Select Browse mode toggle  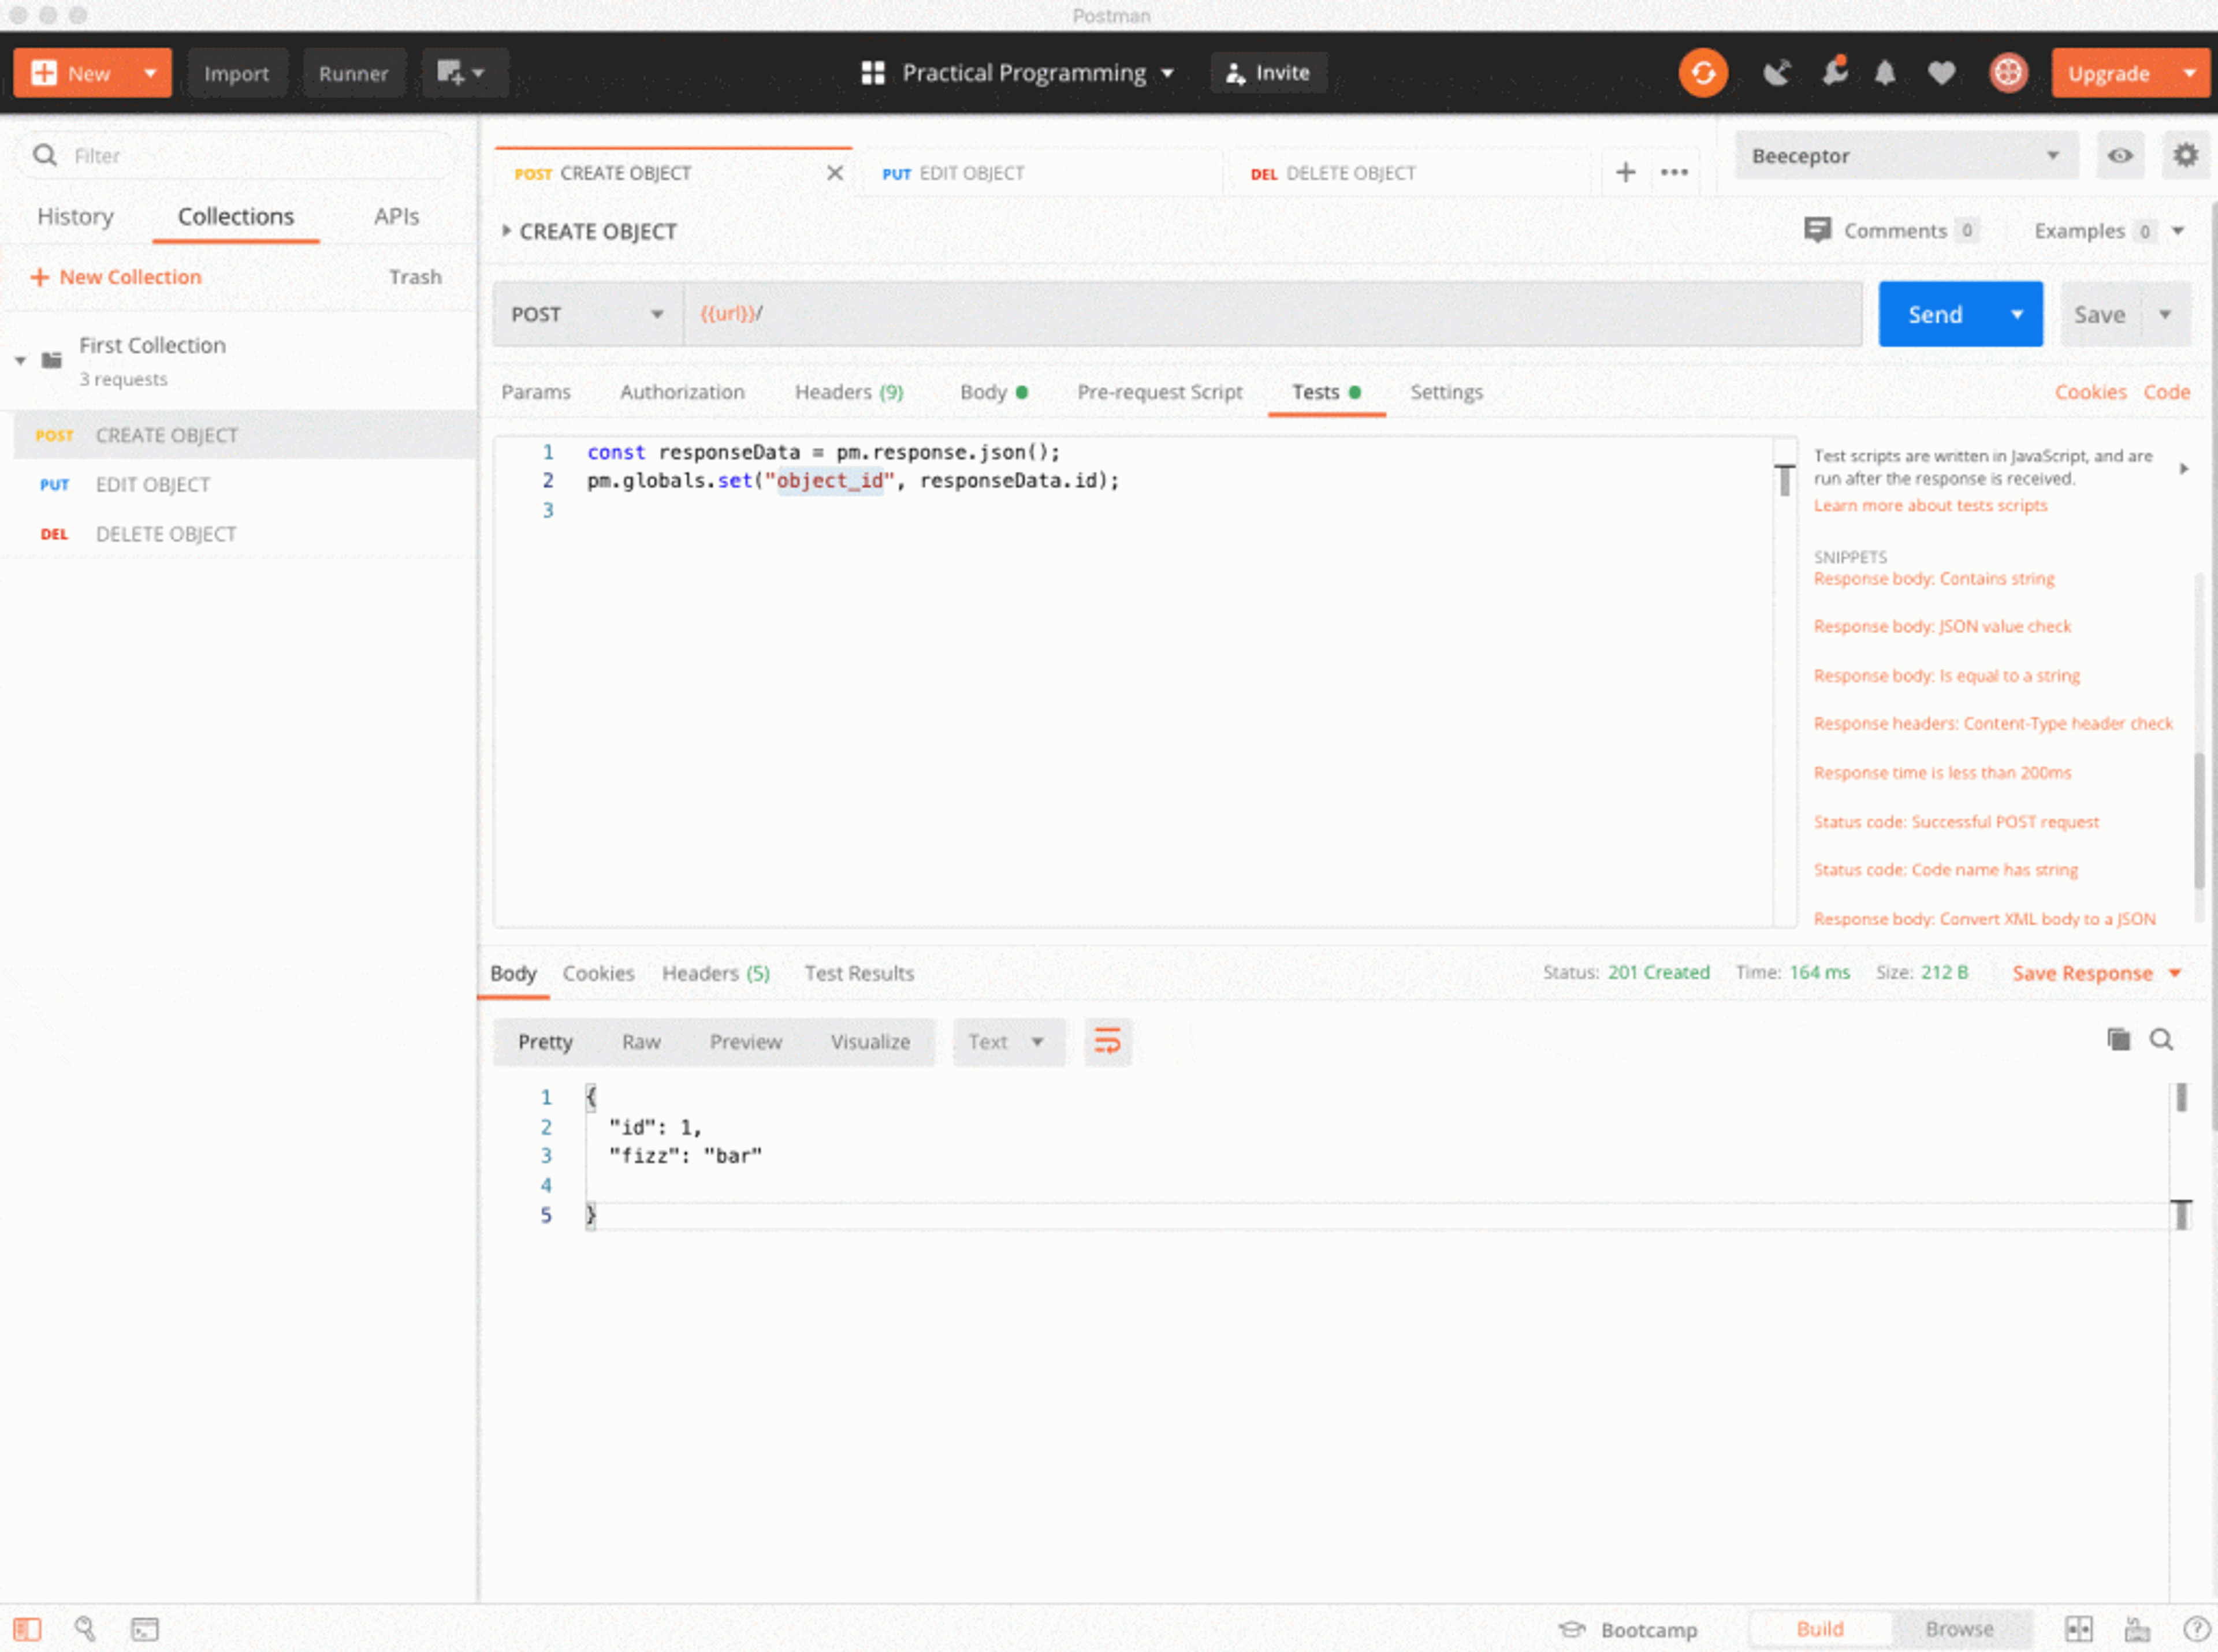1959,1629
